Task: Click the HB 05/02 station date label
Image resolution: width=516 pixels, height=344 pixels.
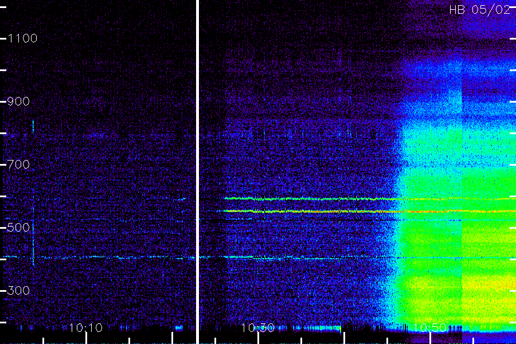Action: pos(479,10)
